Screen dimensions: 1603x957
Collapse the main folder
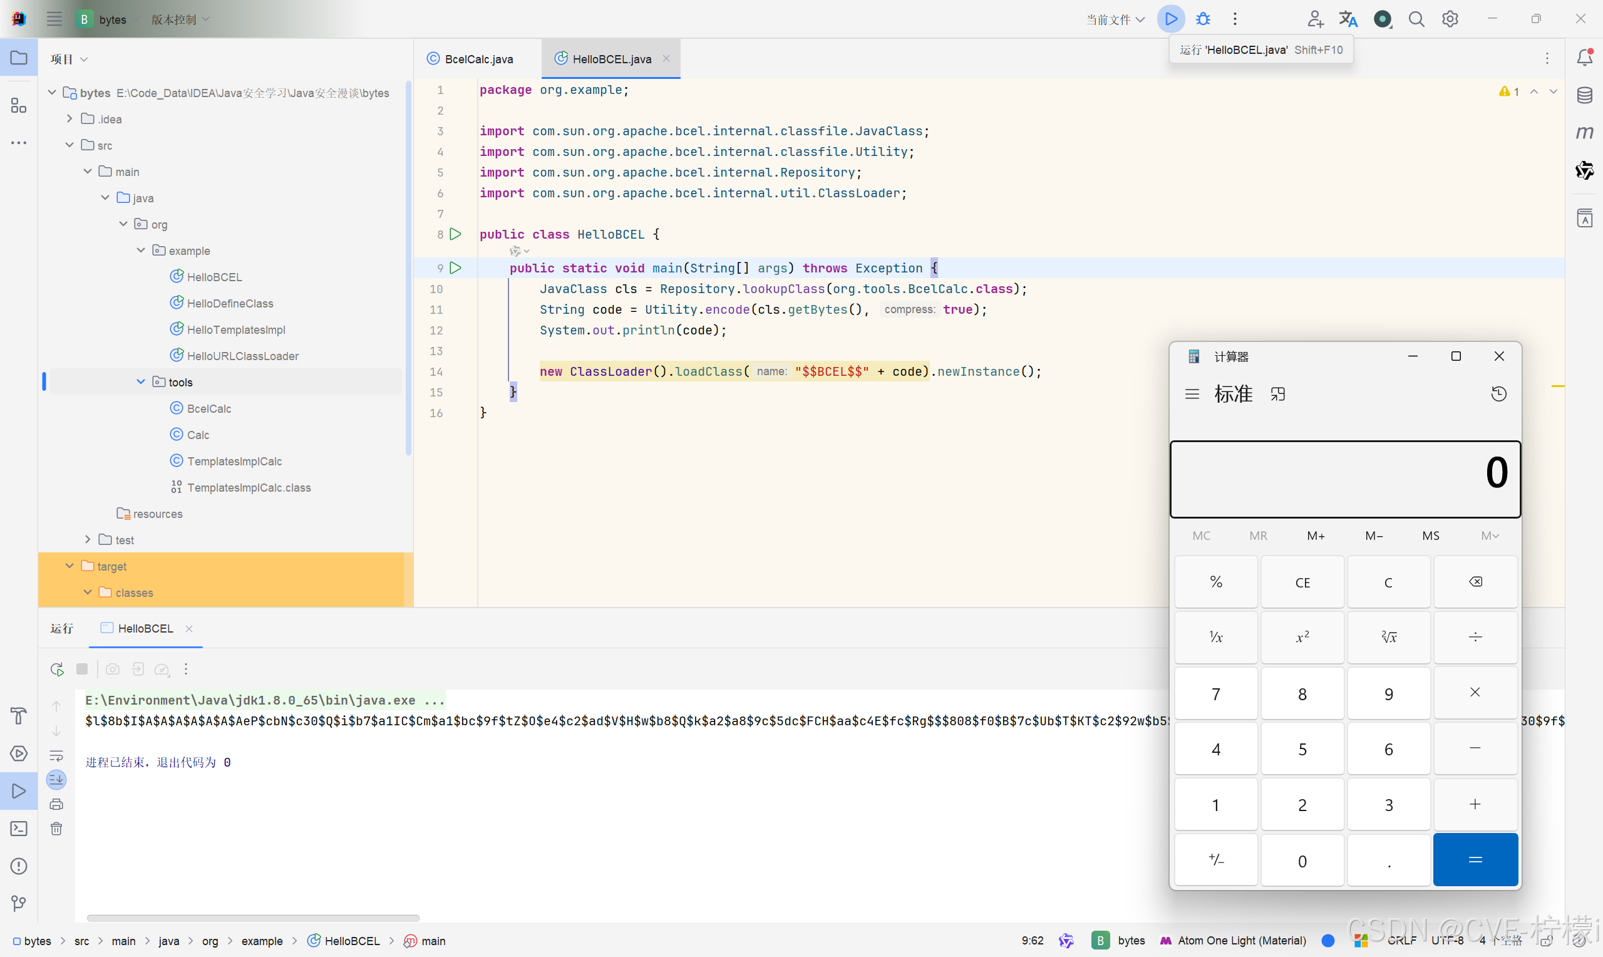coord(88,171)
